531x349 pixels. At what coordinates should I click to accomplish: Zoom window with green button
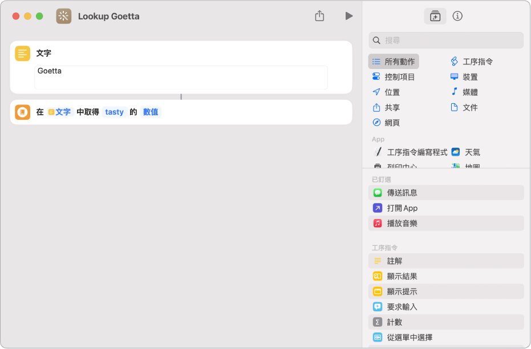pyautogui.click(x=39, y=16)
